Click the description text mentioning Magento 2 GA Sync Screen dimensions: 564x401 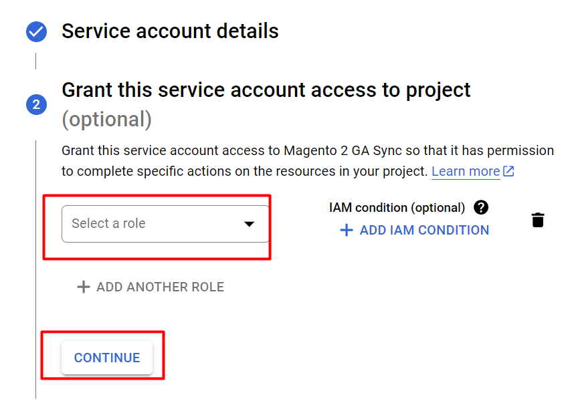(307, 150)
